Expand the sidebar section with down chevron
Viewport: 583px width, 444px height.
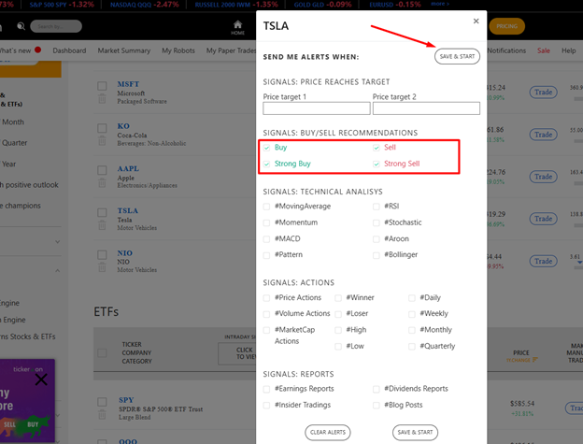click(57, 242)
